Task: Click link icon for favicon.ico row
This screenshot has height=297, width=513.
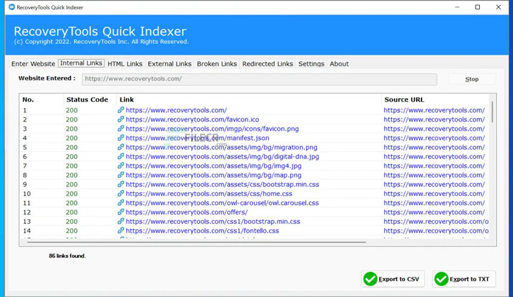Action: click(x=121, y=119)
